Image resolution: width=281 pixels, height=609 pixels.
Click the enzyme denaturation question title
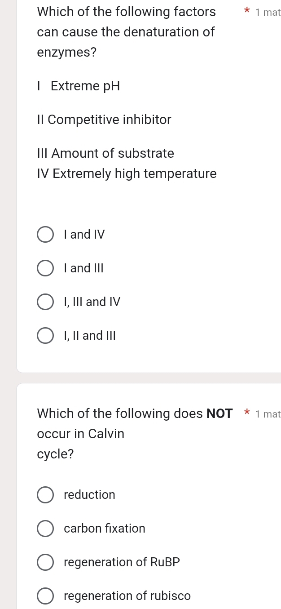(x=126, y=31)
